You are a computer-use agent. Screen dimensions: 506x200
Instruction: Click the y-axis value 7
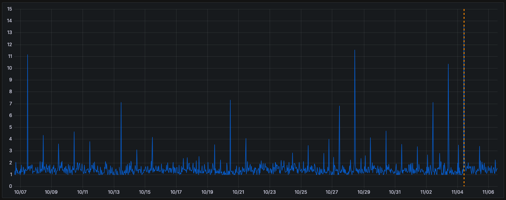pyautogui.click(x=11, y=104)
